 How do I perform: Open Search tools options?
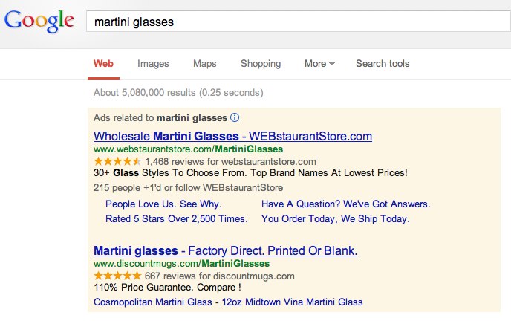(383, 64)
